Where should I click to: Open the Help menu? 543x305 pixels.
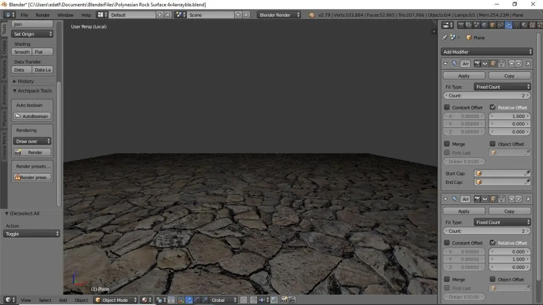[86, 15]
